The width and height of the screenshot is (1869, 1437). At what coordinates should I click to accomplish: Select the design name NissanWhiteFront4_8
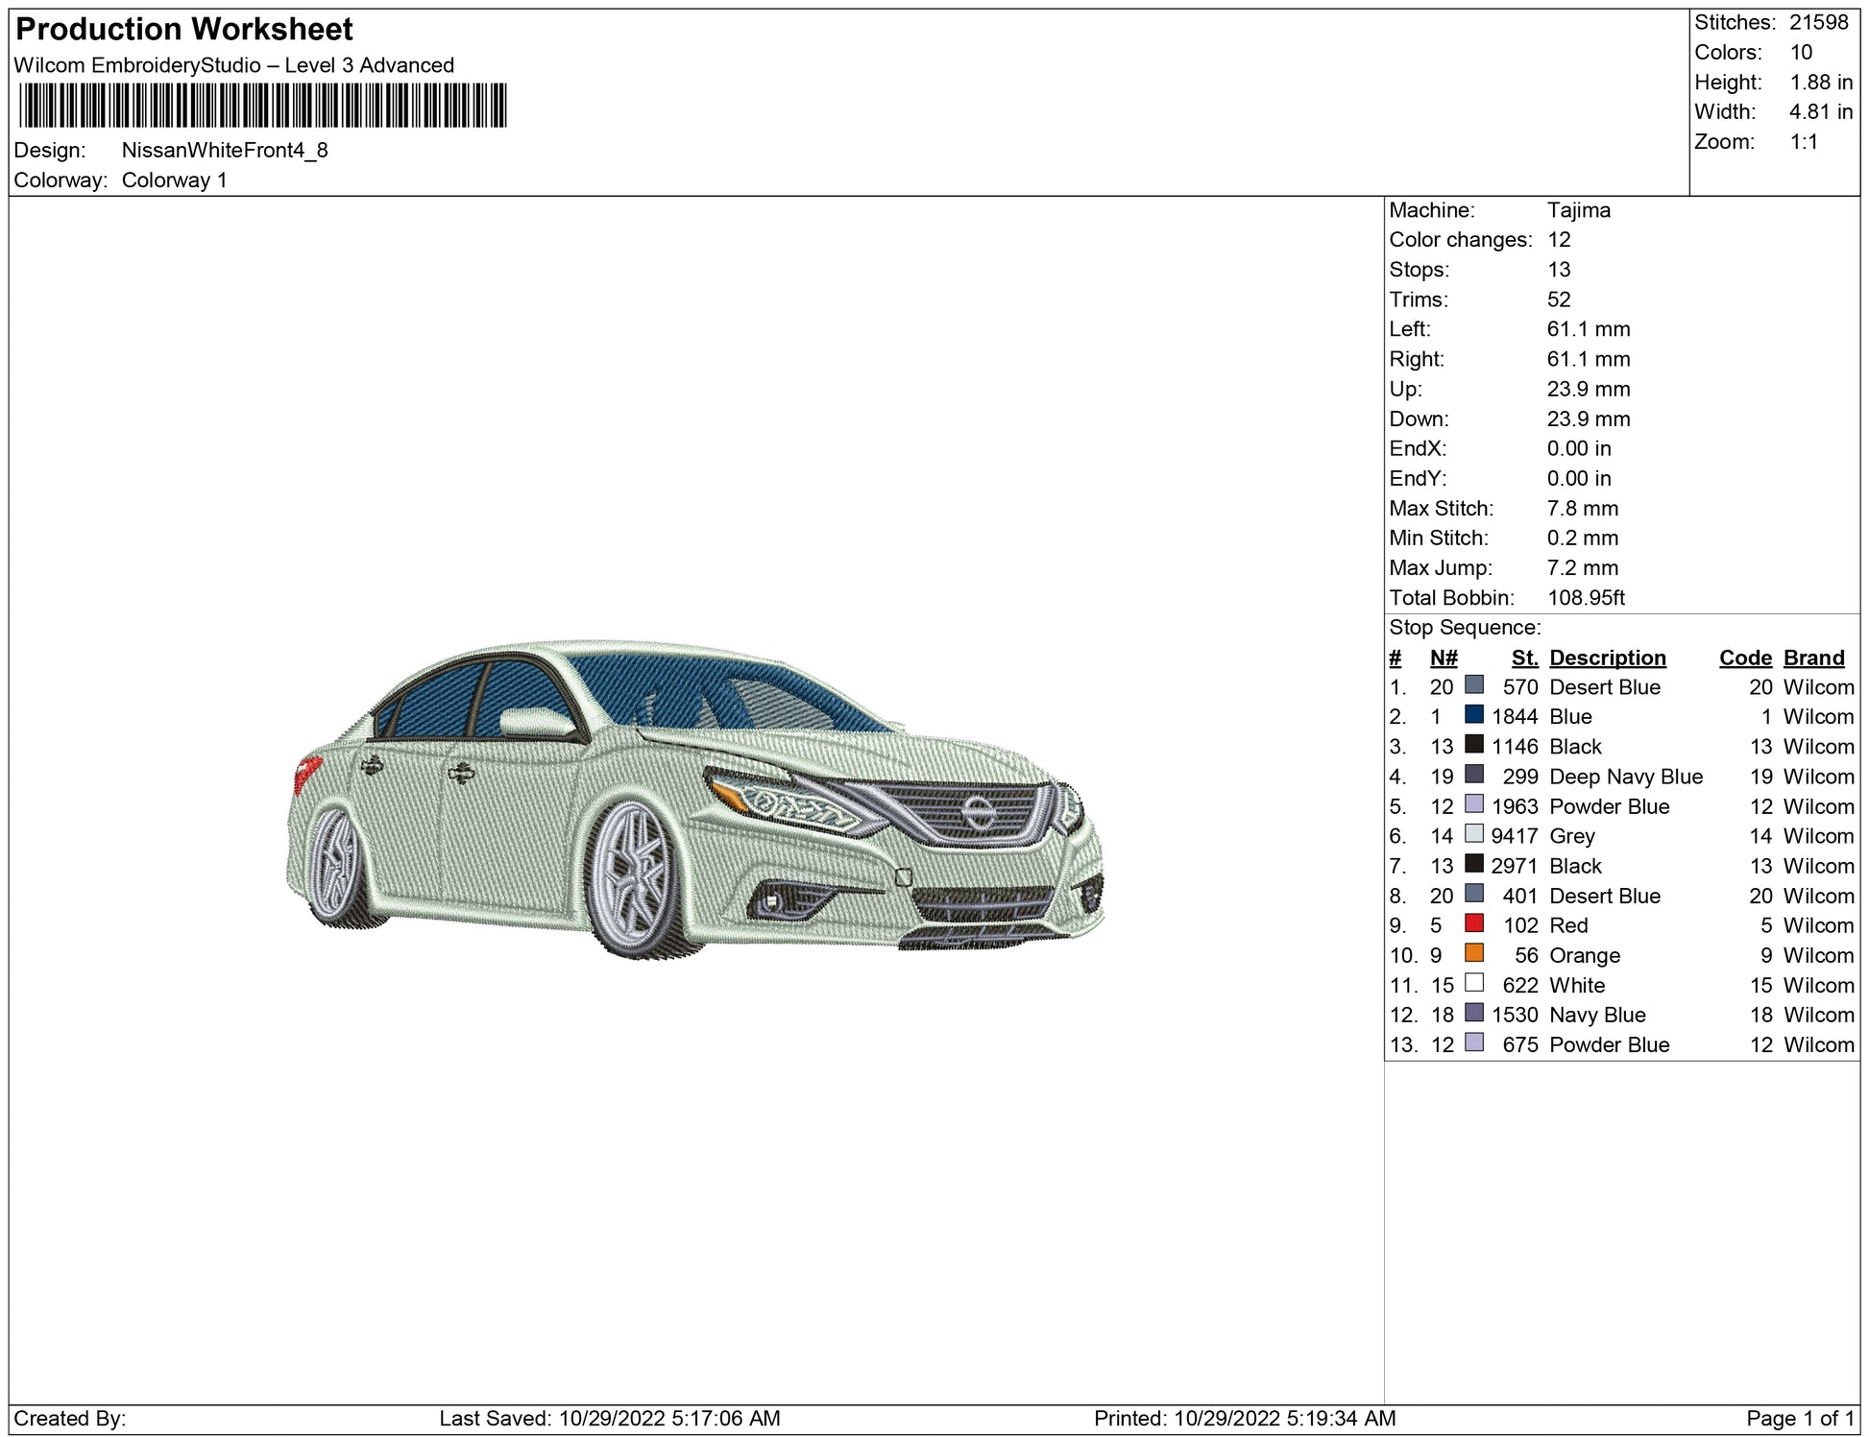coord(225,151)
